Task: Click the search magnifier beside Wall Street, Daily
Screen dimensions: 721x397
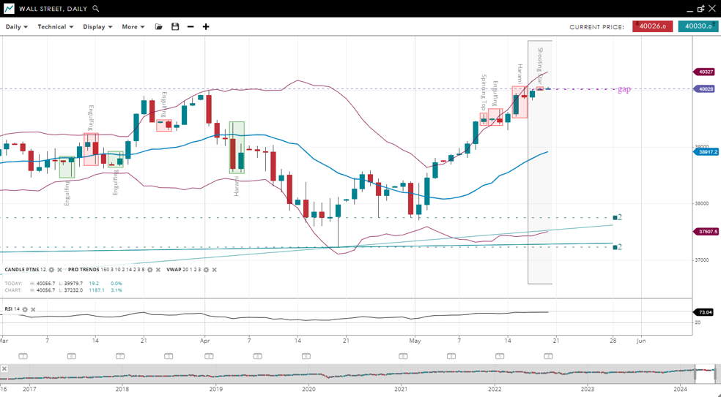Action: pyautogui.click(x=96, y=9)
